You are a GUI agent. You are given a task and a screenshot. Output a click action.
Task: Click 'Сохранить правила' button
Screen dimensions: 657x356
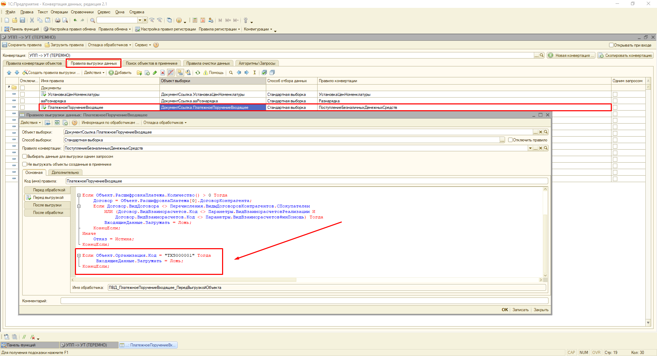click(22, 45)
